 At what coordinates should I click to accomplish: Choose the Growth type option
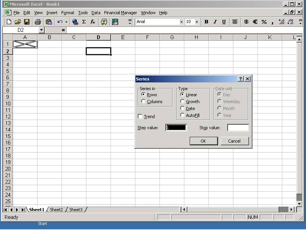point(182,102)
